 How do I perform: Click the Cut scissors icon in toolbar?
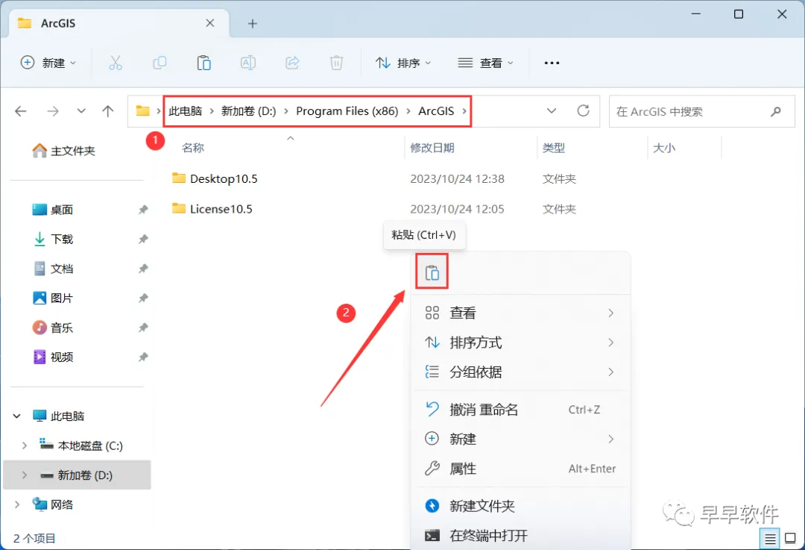(x=116, y=63)
